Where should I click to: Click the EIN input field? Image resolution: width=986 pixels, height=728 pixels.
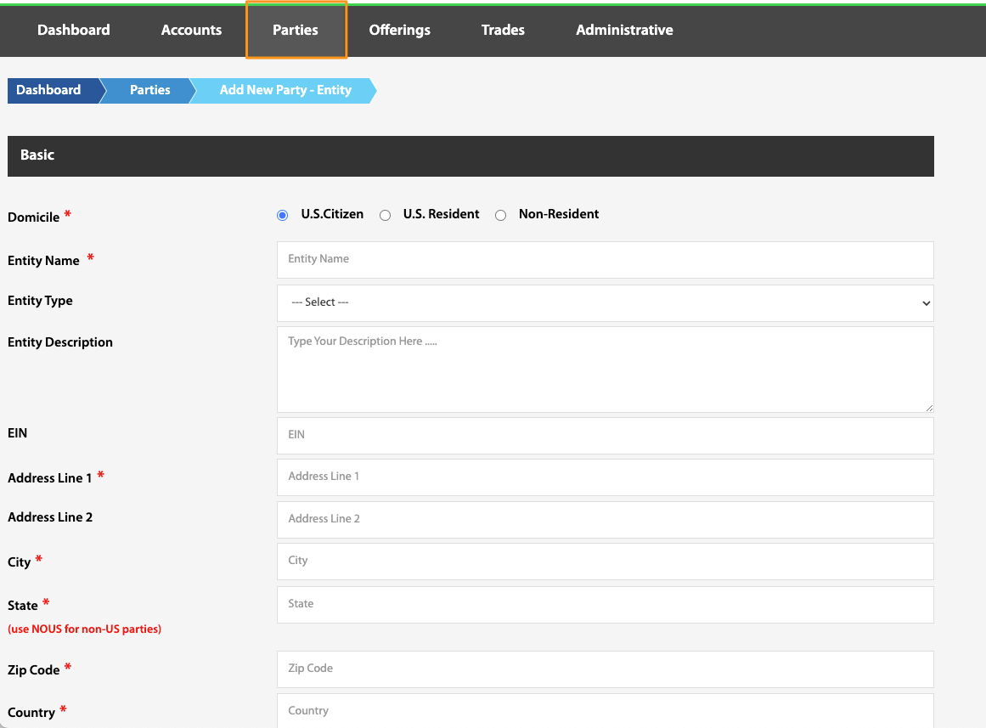[x=605, y=436]
